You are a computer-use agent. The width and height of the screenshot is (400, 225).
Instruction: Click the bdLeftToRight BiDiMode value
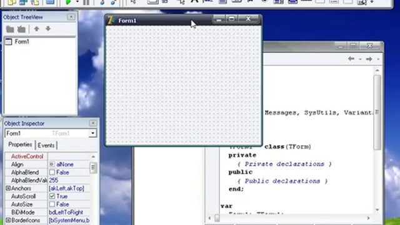[66, 212]
